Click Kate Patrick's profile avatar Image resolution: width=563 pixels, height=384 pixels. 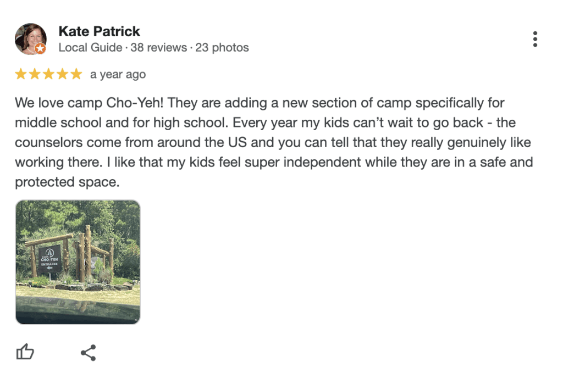click(30, 38)
